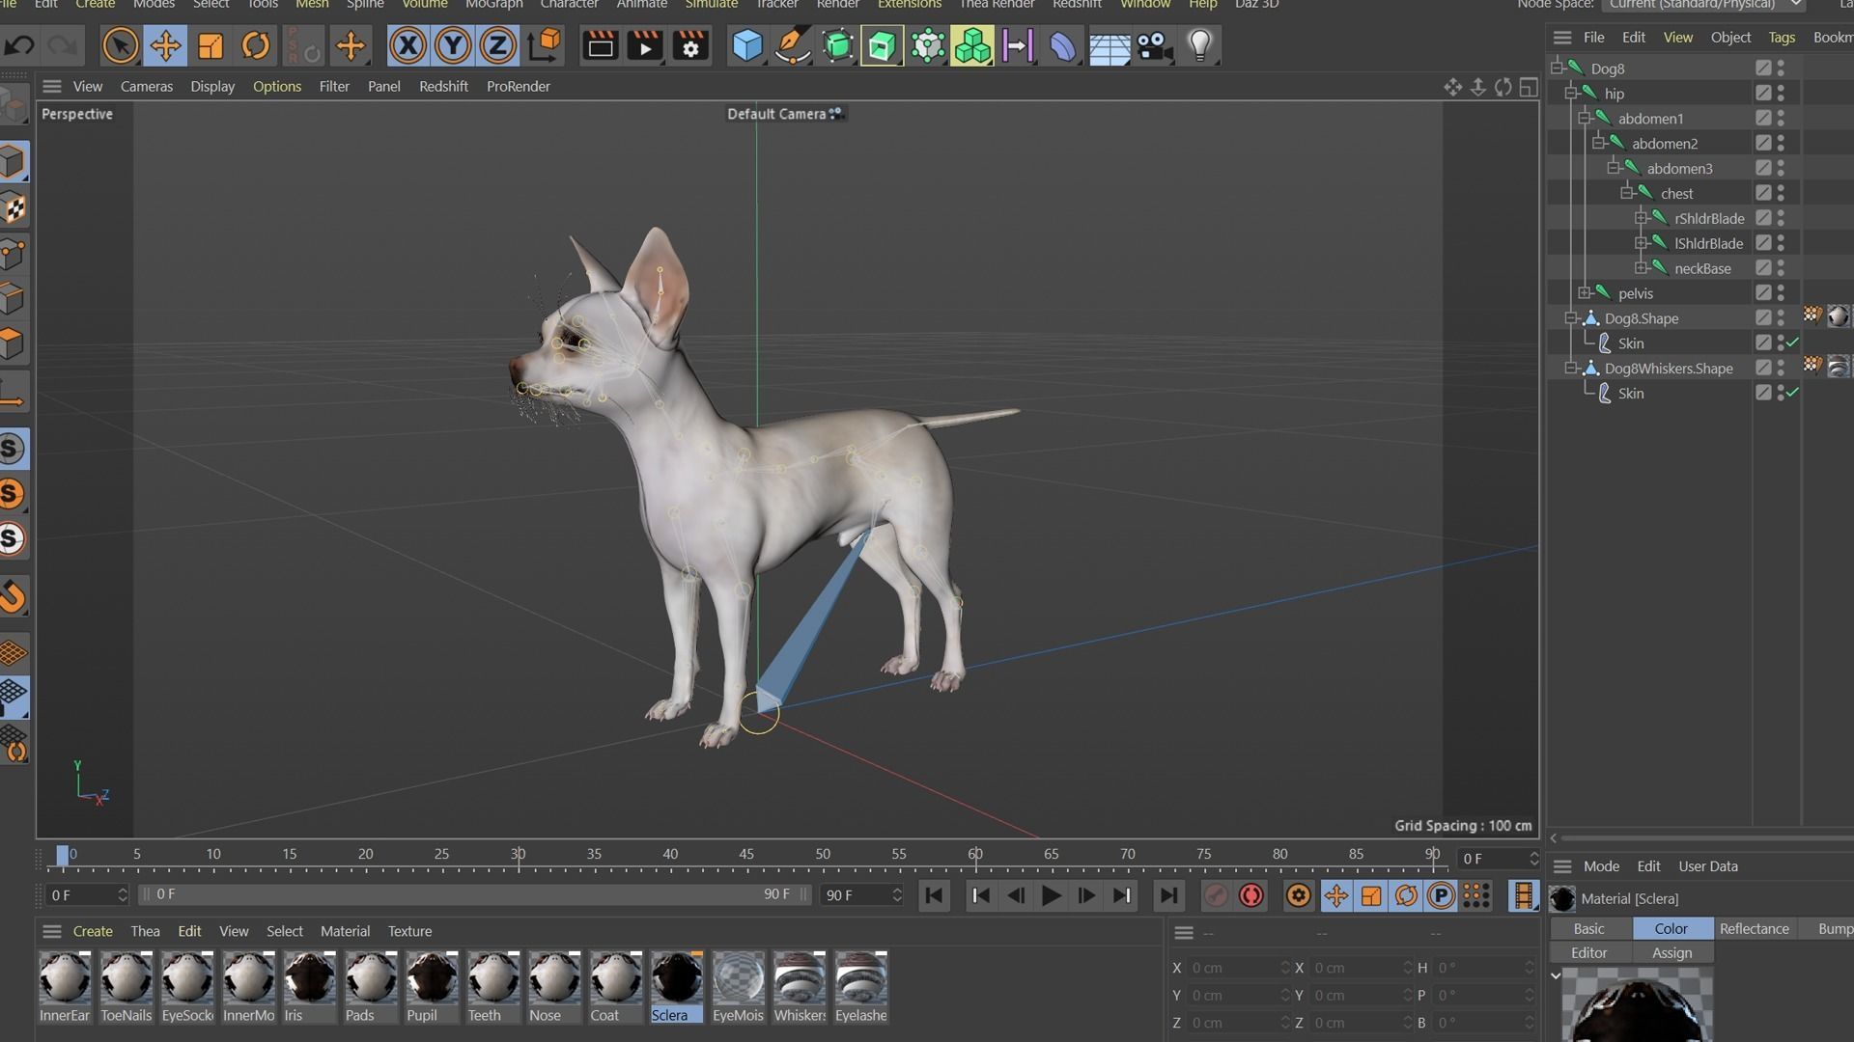Click the Undo arrow icon
This screenshot has height=1042, width=1854.
point(20,45)
